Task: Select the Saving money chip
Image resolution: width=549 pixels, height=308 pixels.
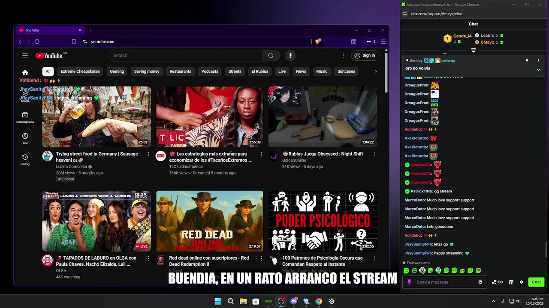Action: click(x=147, y=71)
